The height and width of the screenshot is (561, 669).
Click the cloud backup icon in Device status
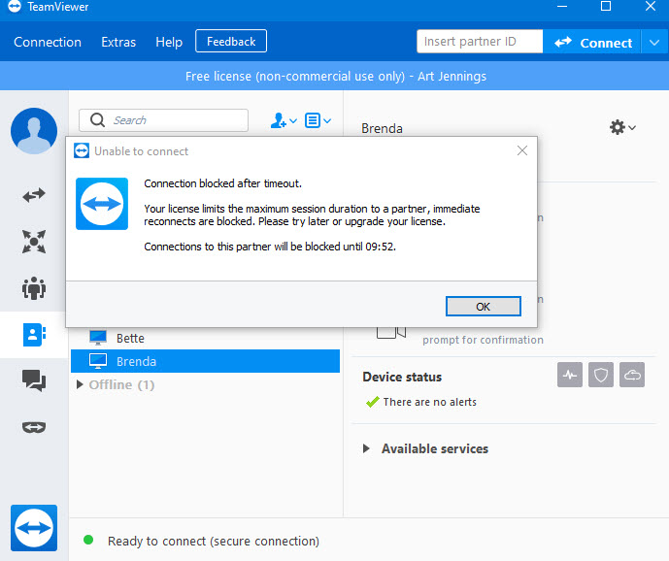(632, 375)
